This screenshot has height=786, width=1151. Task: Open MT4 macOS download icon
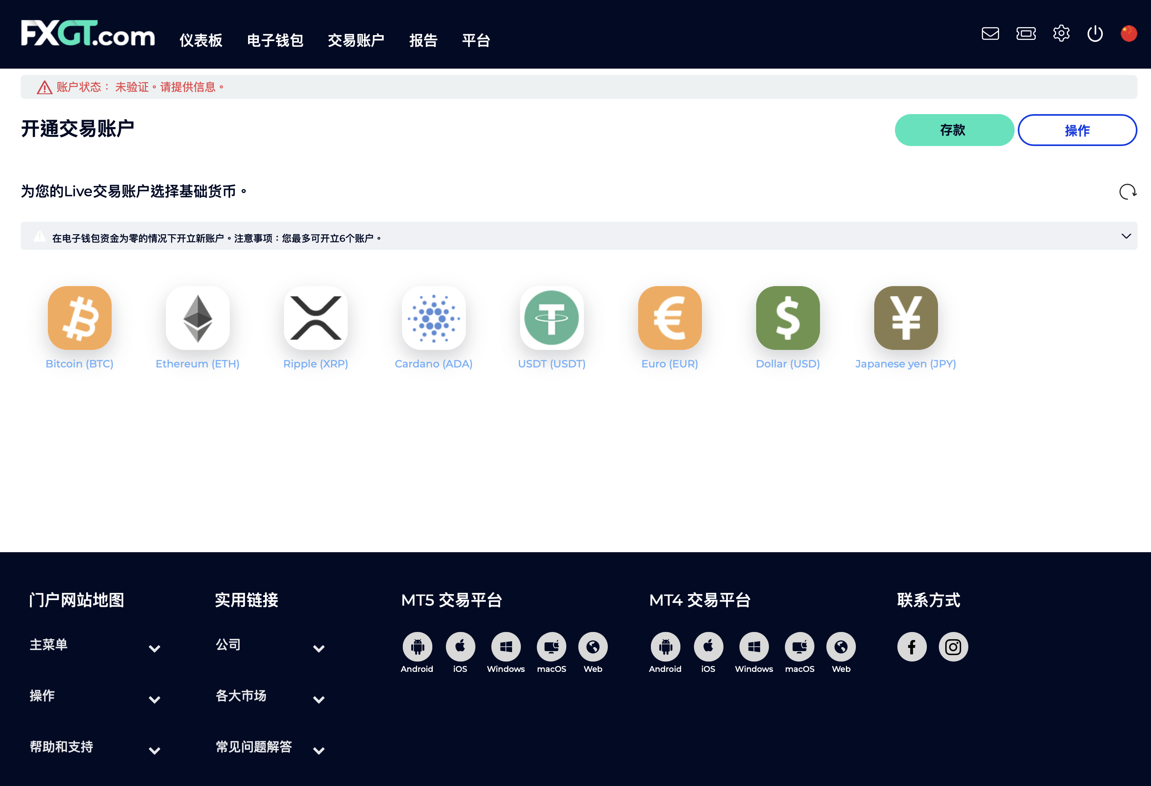(x=799, y=647)
